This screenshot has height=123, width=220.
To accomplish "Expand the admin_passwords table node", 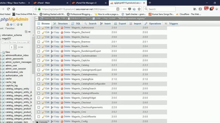I will (x=1, y=59).
